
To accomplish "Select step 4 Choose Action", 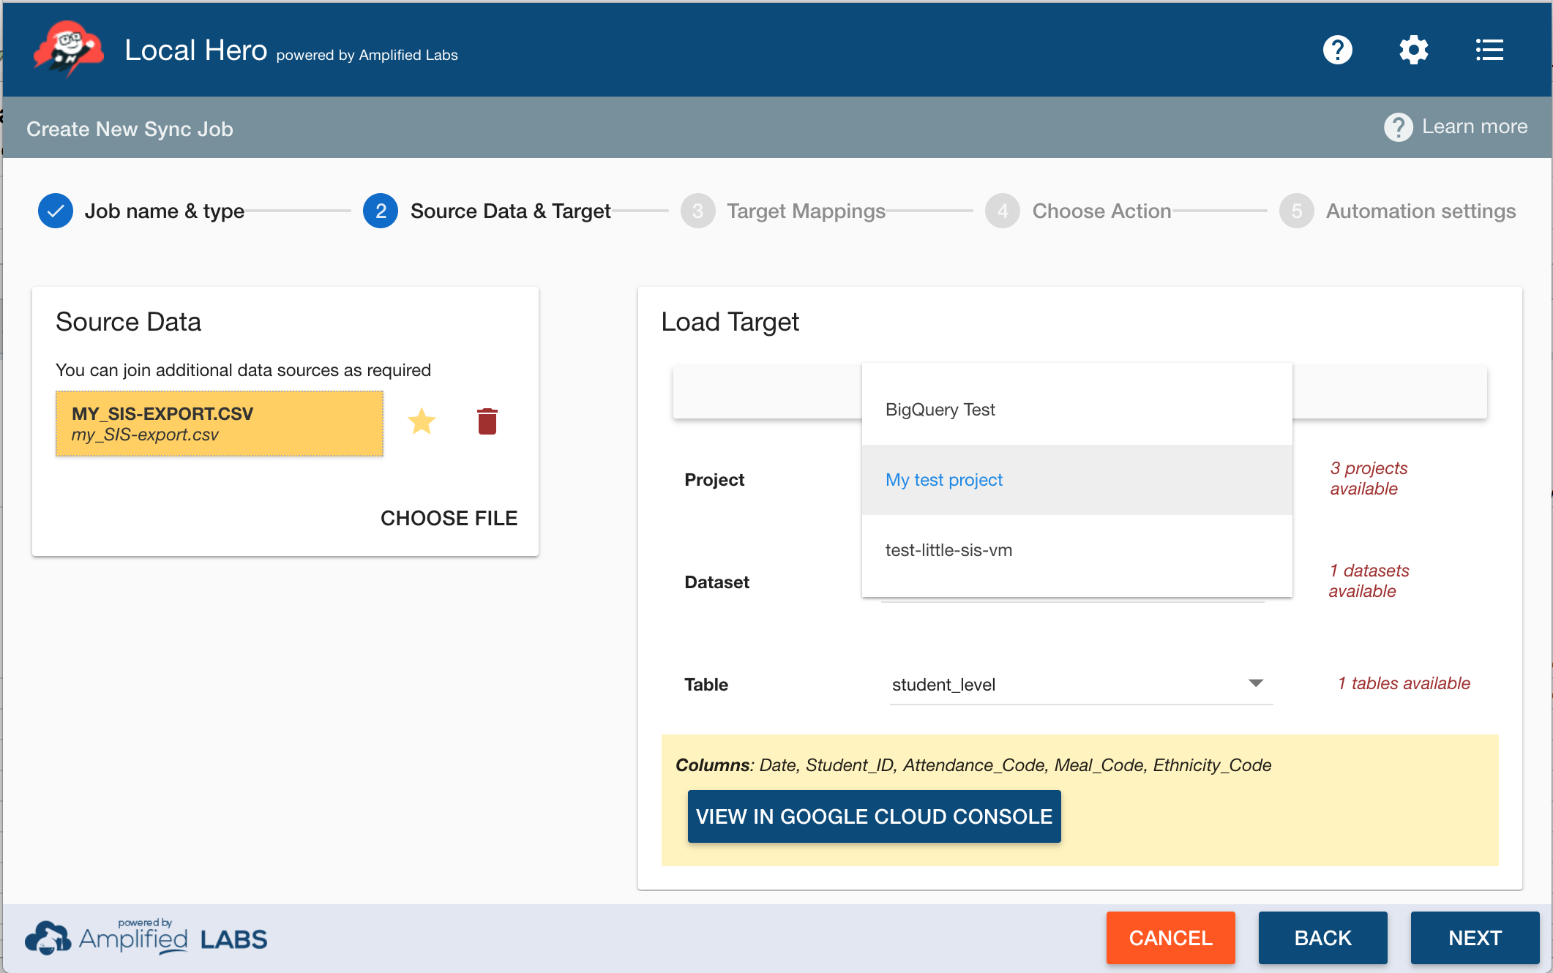I will click(1002, 211).
